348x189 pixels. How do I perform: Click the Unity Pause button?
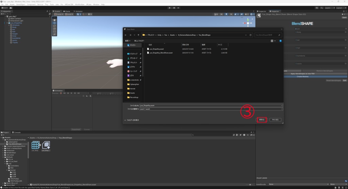point(174,8)
